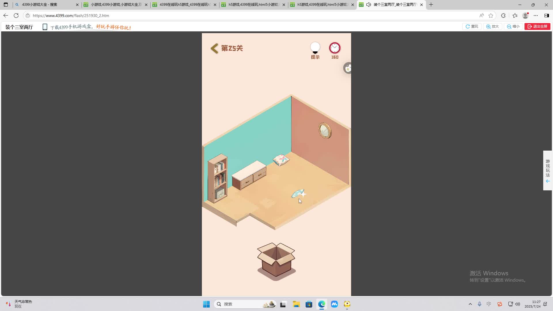Click the 重玩 replay button
Viewport: 553px width, 311px height.
(x=472, y=26)
